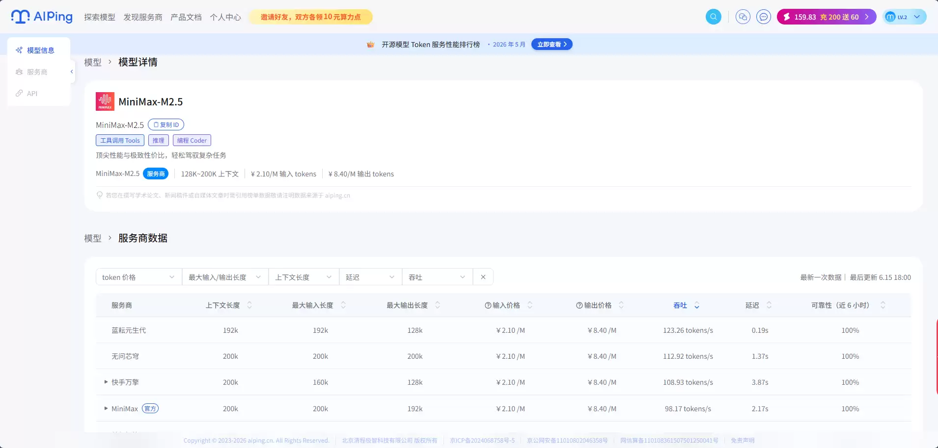
Task: Click the blue 服务商 badge
Action: (x=156, y=174)
